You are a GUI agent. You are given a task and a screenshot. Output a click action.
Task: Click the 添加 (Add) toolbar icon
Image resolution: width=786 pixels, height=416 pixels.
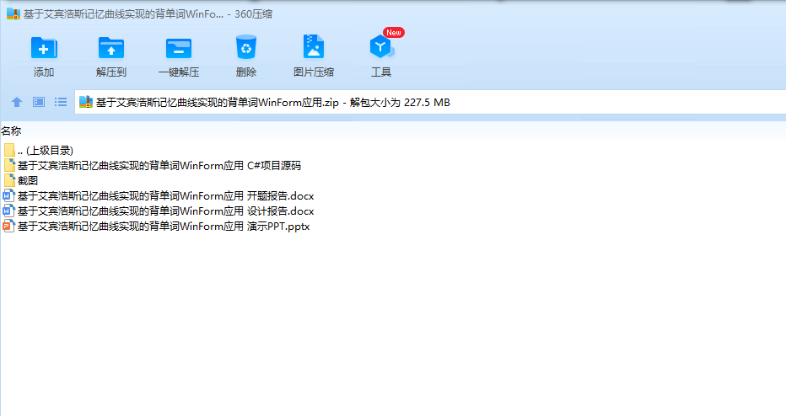tap(44, 47)
